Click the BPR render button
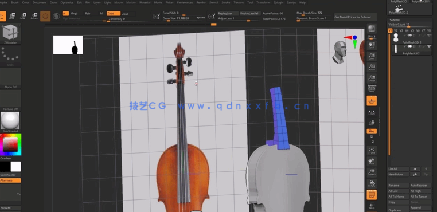 click(x=371, y=29)
